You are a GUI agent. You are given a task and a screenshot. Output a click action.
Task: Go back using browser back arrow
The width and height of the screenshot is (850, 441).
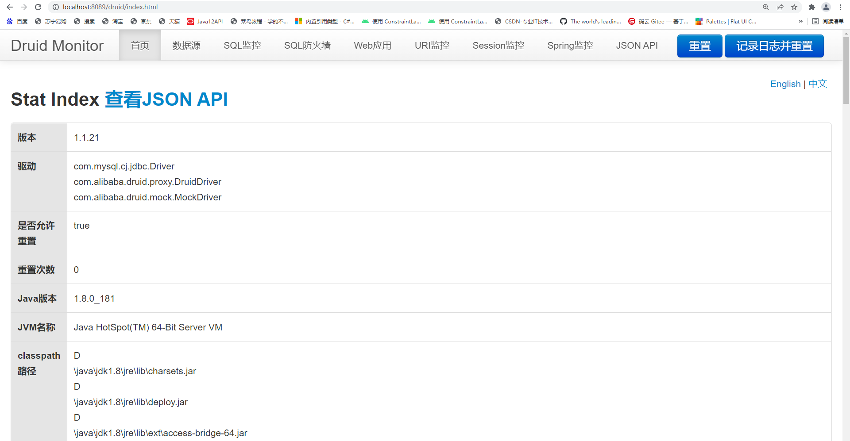(10, 7)
